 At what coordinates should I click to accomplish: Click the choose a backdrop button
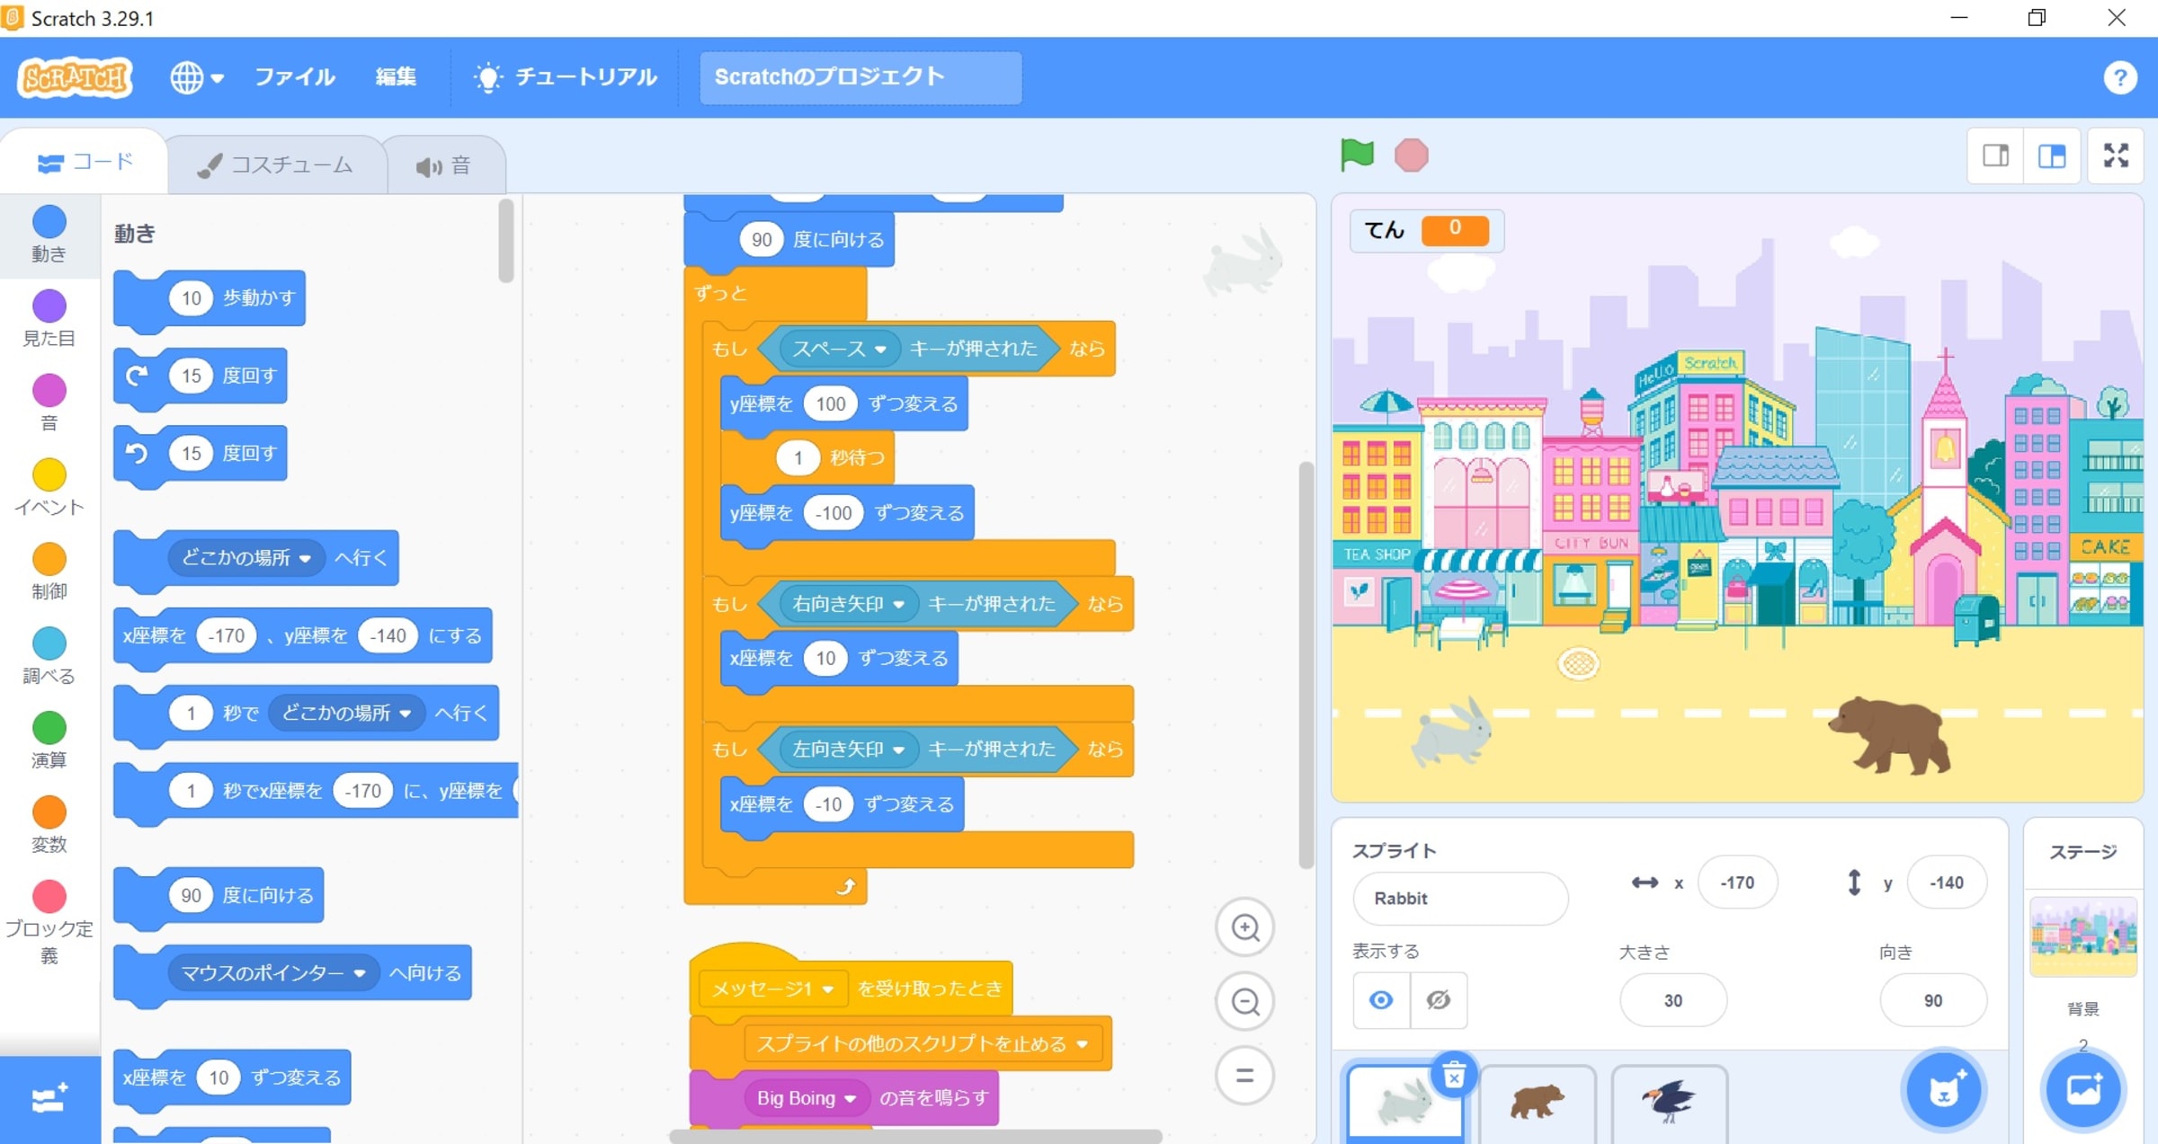tap(2082, 1090)
